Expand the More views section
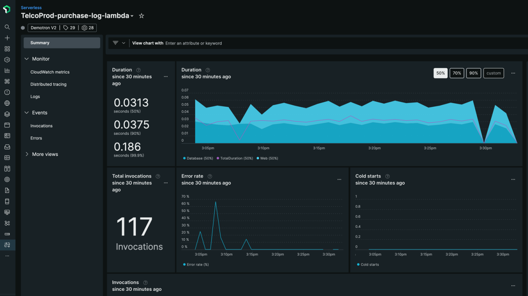This screenshot has height=296, width=528. [x=27, y=154]
